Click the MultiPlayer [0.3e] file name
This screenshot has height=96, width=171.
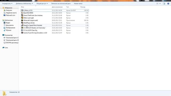[29, 23]
